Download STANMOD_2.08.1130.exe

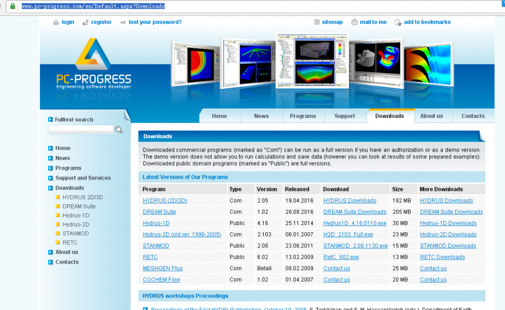355,246
